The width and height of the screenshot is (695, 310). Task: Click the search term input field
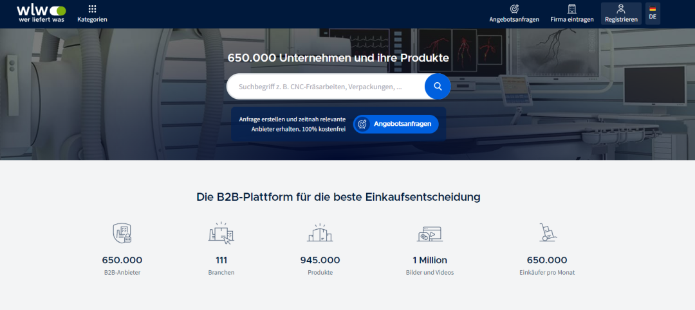coord(325,87)
